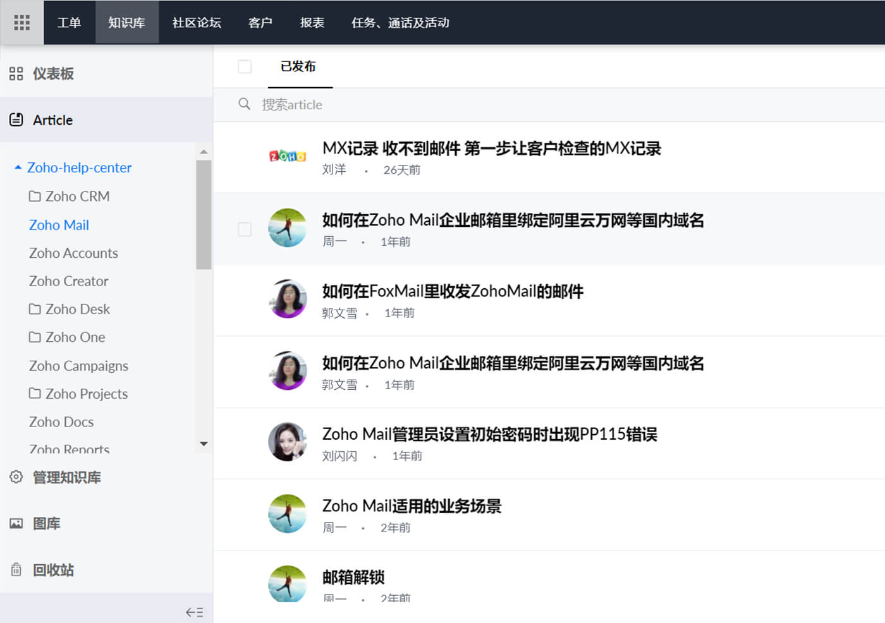The height and width of the screenshot is (623, 885).
Task: Select Zoho Desk in category tree
Action: pyautogui.click(x=70, y=309)
